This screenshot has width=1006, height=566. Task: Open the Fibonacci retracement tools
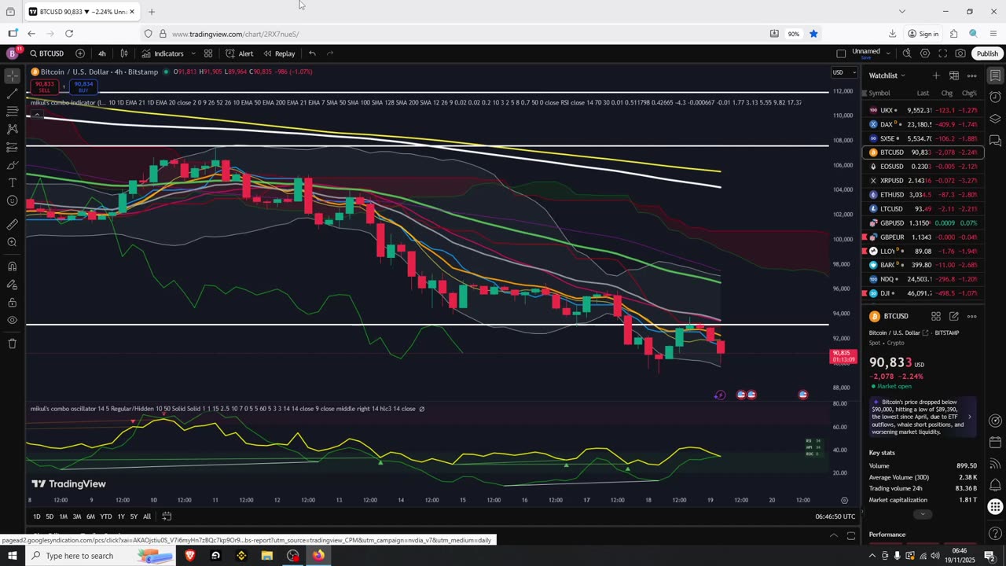[x=12, y=112]
